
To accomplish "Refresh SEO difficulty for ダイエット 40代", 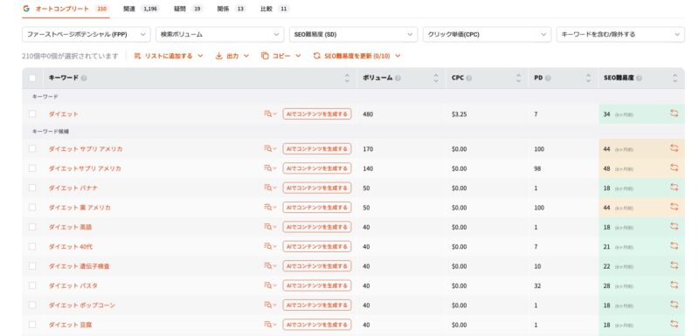I will click(674, 246).
